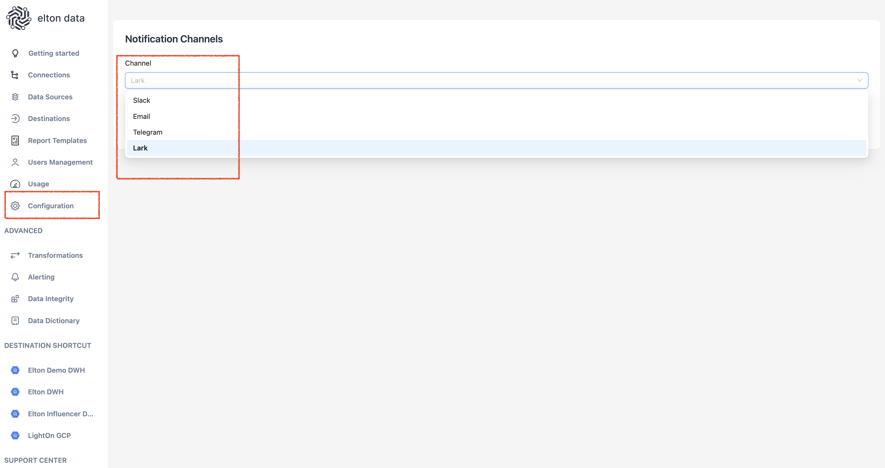Click the Users Management person icon
This screenshot has height=468, width=885.
15,162
